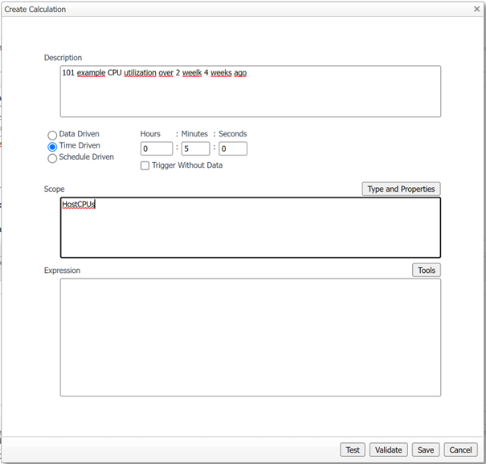The height and width of the screenshot is (464, 486).
Task: Click the Scope box containing HostCPUs
Action: 250,227
